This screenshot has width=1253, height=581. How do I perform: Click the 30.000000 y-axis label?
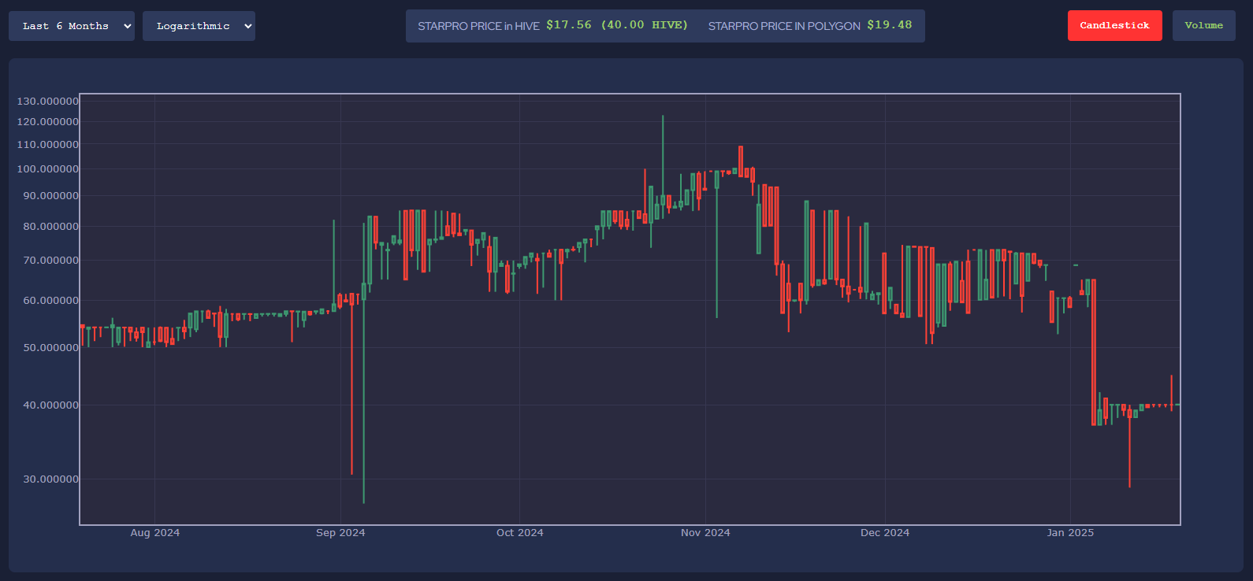(51, 479)
